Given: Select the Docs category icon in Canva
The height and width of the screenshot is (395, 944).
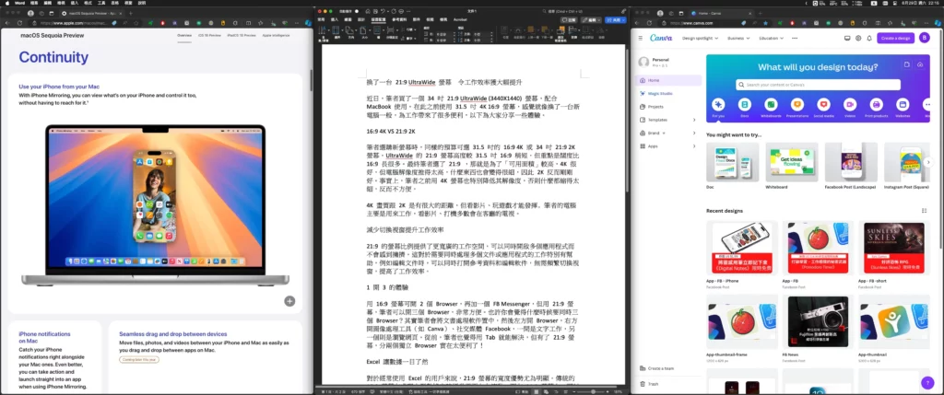Looking at the screenshot, I should 745,104.
